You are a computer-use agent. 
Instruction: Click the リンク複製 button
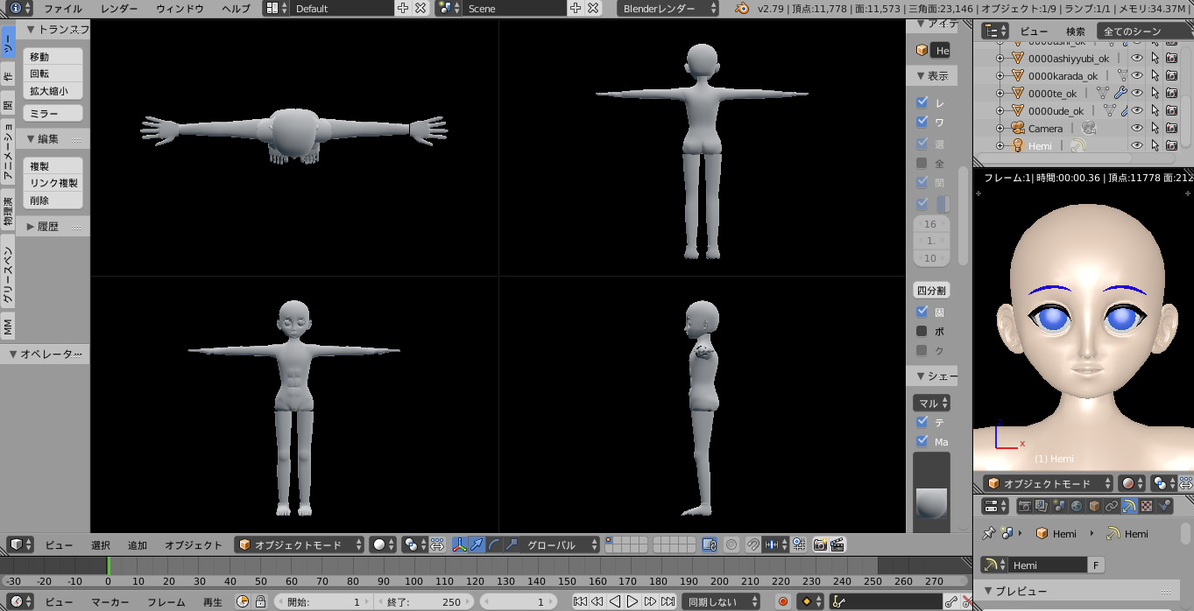(53, 183)
